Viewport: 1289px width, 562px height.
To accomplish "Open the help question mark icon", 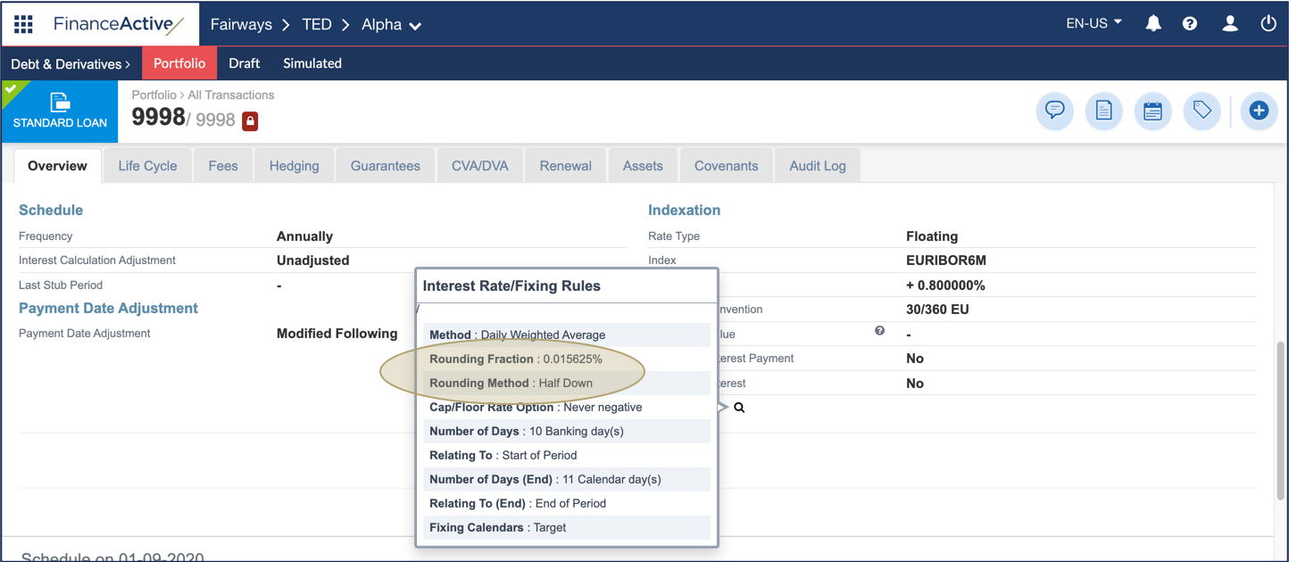I will tap(1190, 24).
